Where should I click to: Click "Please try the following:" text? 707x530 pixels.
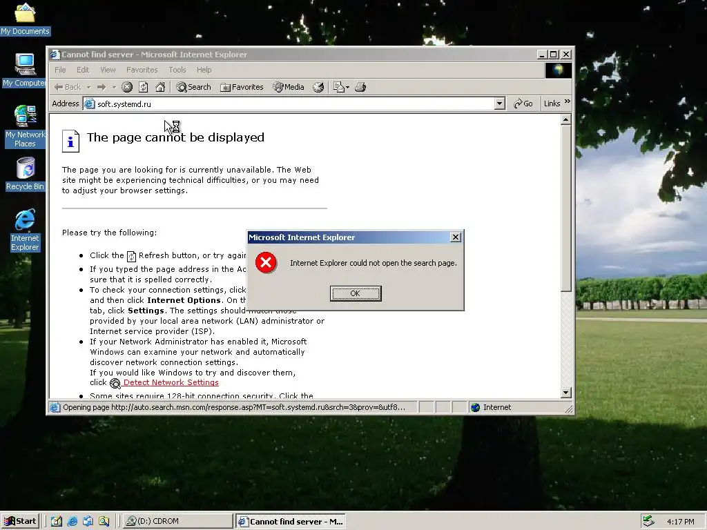tap(110, 233)
